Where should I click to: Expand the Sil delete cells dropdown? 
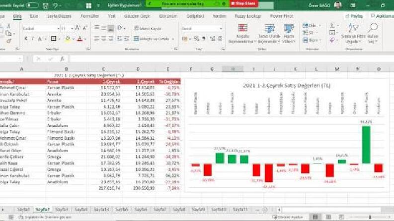point(317,33)
